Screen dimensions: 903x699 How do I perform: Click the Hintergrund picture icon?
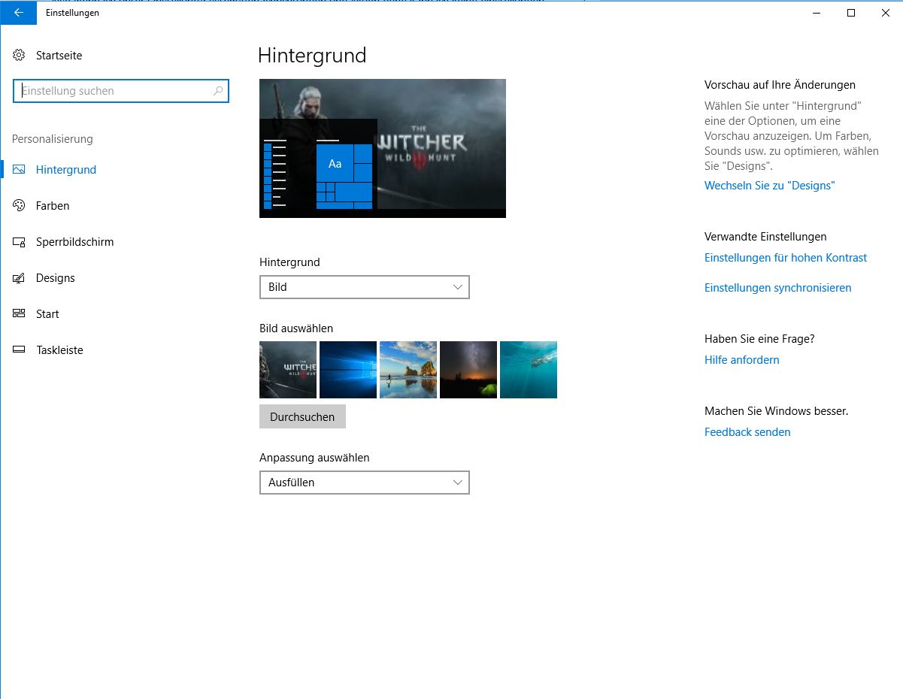click(x=19, y=170)
